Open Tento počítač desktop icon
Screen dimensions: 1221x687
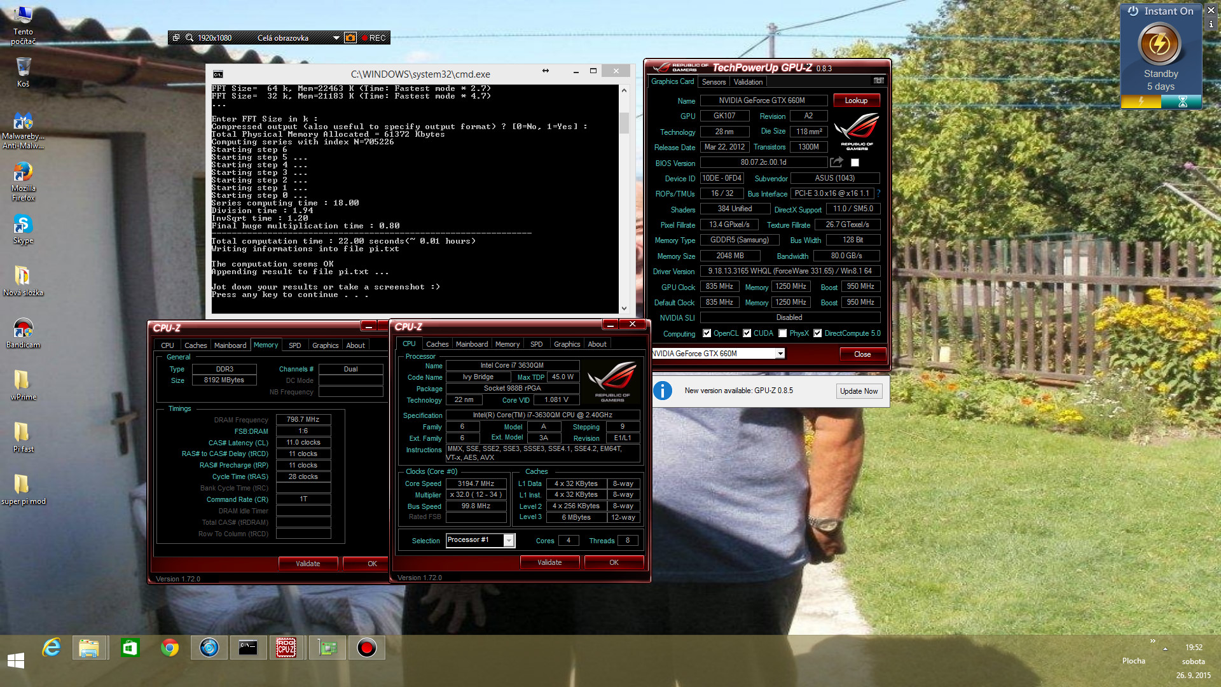(x=23, y=25)
